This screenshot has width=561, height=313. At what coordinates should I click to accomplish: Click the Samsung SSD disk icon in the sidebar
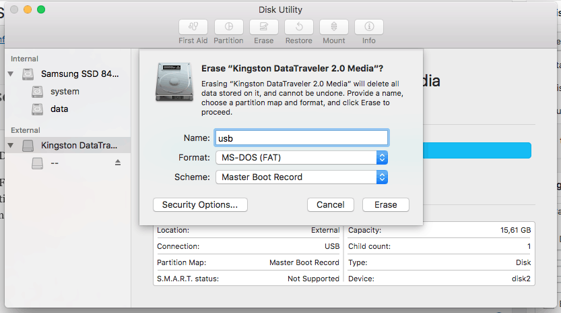point(28,74)
